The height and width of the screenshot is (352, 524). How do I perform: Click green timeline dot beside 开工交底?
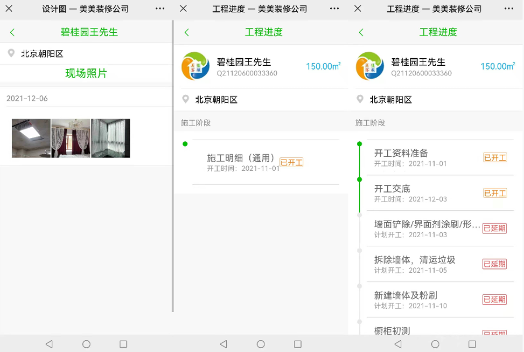(x=360, y=180)
